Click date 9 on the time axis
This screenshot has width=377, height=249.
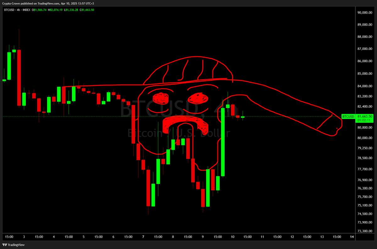point(203,237)
